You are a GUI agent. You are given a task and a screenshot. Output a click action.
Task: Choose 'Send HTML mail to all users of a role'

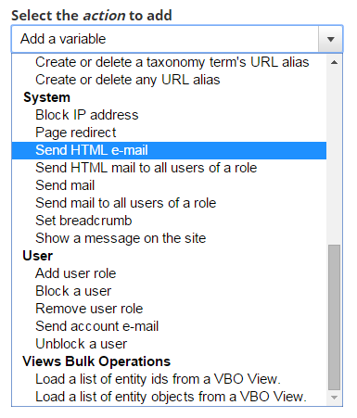coord(169,168)
